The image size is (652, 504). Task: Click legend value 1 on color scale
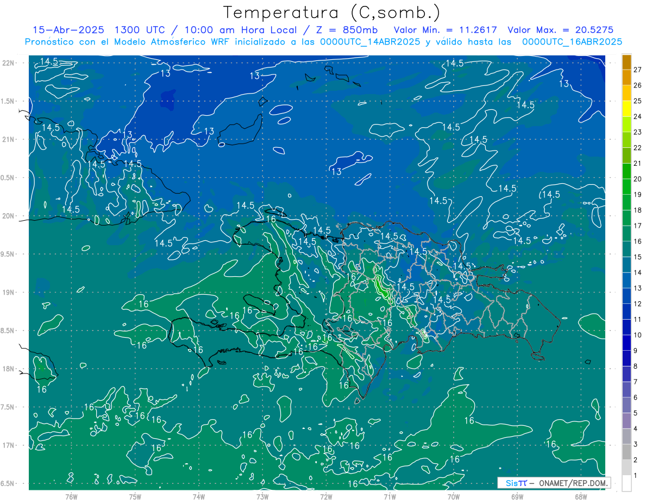636,475
